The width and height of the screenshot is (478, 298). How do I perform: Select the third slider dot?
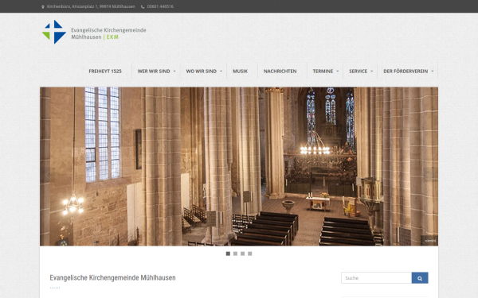click(243, 253)
